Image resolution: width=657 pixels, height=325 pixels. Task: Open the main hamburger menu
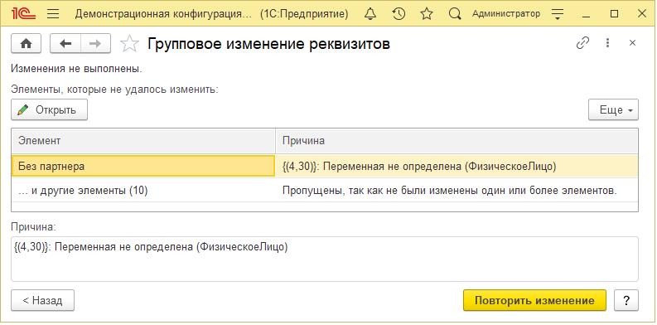[53, 14]
